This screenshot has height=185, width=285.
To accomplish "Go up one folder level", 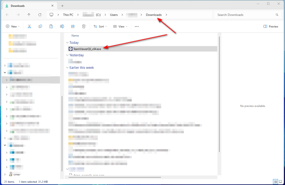I will click(29, 15).
